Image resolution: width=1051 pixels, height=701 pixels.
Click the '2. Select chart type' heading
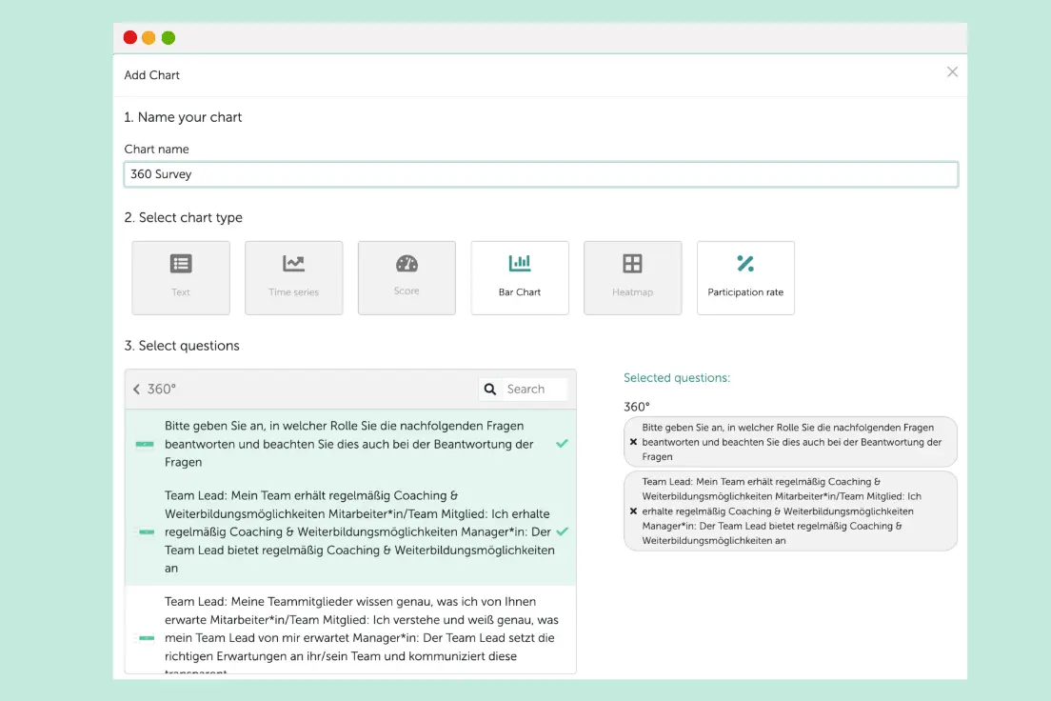(x=183, y=217)
